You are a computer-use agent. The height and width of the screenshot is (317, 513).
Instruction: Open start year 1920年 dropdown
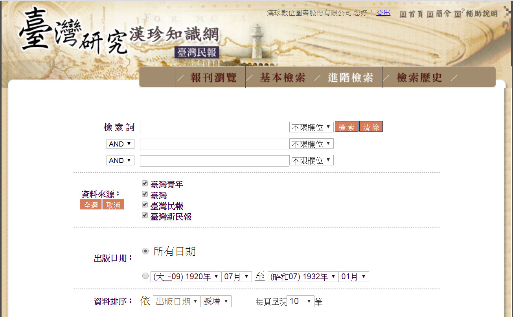pyautogui.click(x=186, y=277)
